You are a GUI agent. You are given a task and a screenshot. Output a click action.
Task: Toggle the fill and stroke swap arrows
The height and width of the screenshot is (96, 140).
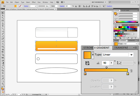(4, 86)
